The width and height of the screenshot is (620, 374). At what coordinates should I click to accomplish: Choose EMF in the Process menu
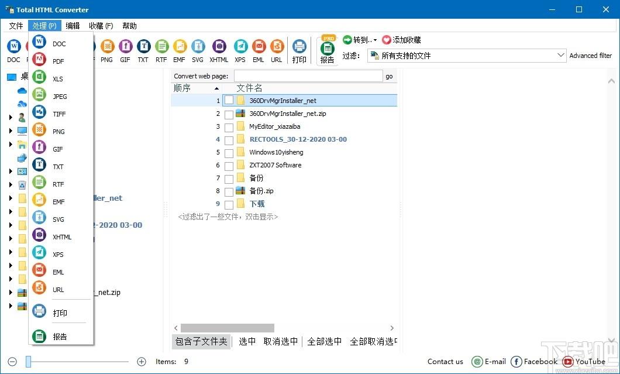[x=61, y=201]
